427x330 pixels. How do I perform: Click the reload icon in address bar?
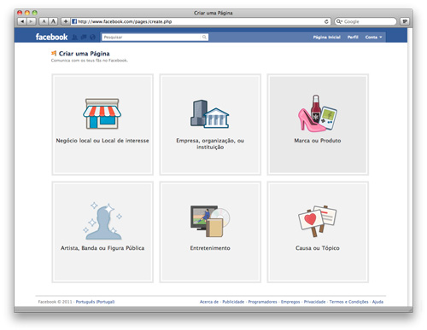326,21
